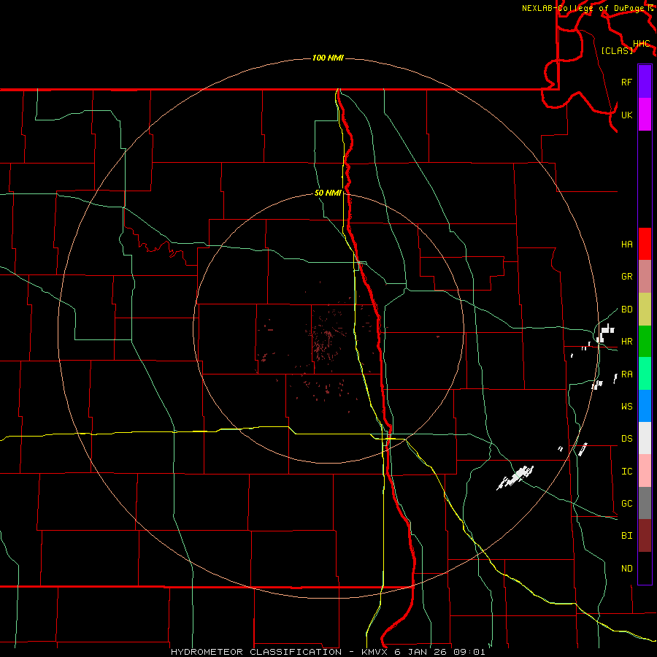Click the GR salmon legend swatch

tap(645, 277)
